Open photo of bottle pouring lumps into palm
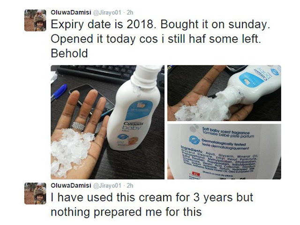This screenshot has width=300, height=225. pos(224,93)
